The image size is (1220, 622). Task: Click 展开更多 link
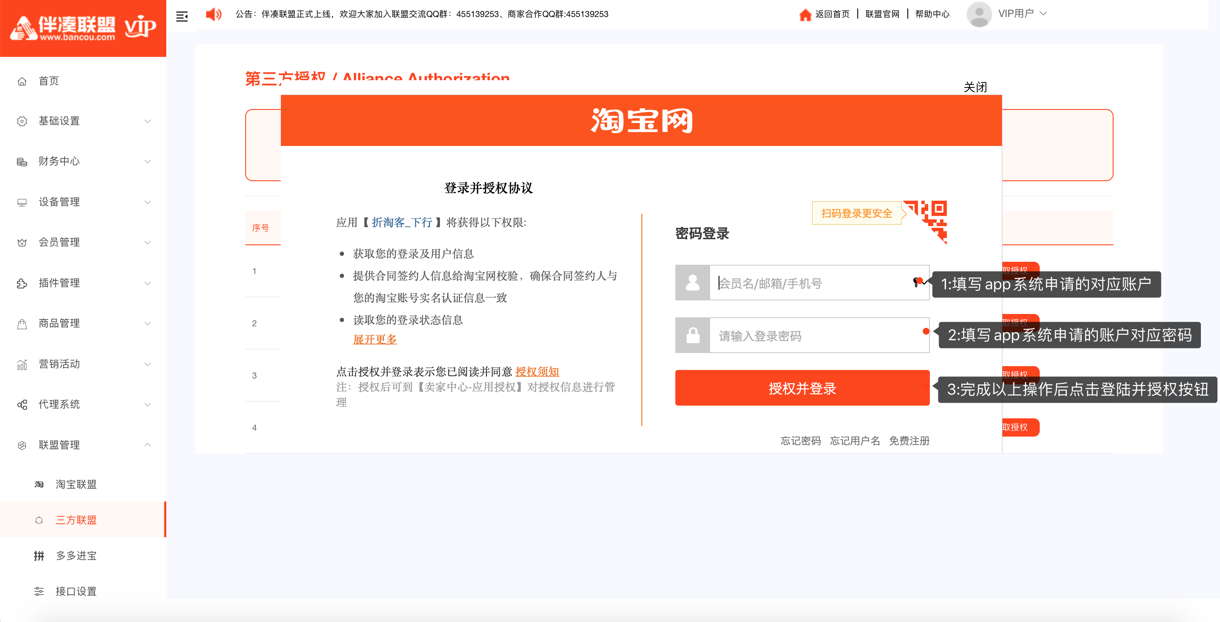tap(375, 340)
